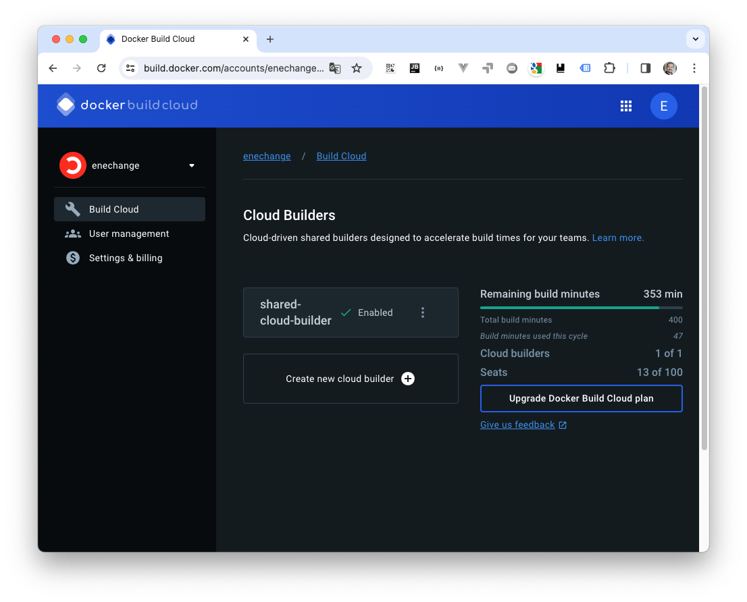Click the Total build minutes 400 value
Image resolution: width=747 pixels, height=602 pixels.
[675, 320]
